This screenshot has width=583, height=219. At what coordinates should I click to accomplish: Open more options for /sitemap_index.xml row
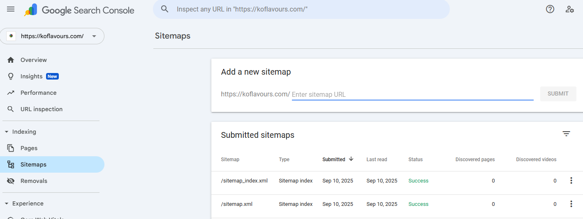click(571, 180)
